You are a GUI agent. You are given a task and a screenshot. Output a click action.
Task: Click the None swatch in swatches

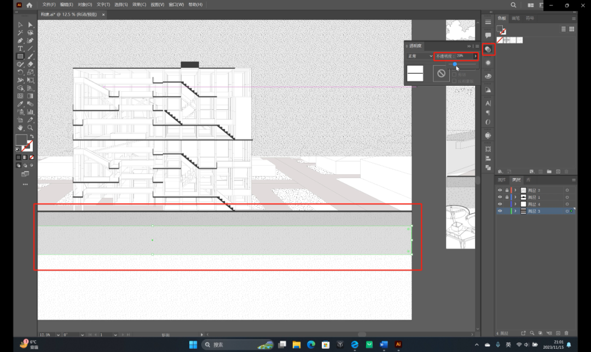click(x=500, y=40)
